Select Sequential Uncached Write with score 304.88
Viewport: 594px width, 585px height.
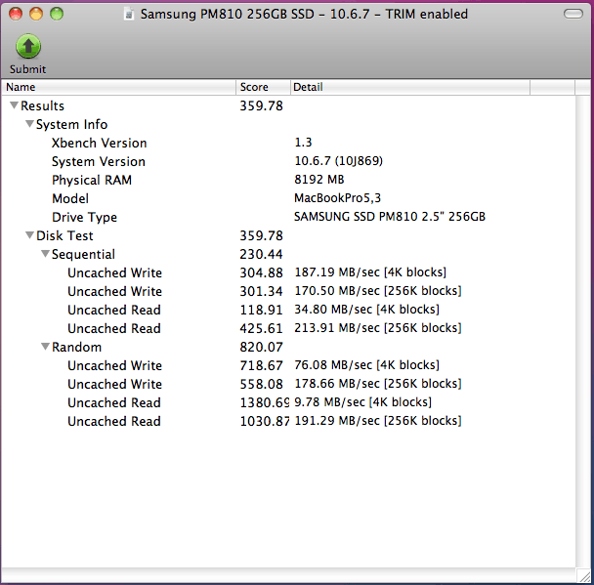pyautogui.click(x=288, y=272)
